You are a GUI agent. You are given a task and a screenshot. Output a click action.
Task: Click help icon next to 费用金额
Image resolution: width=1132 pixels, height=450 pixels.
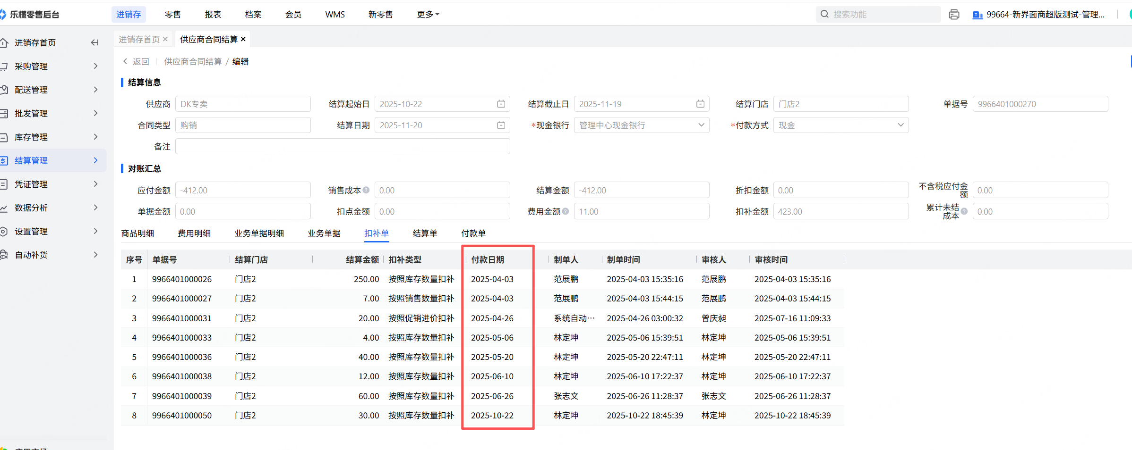(566, 211)
